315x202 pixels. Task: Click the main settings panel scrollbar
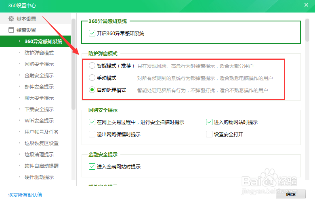307,30
